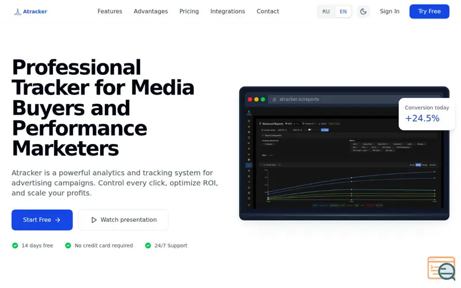Click the "No credit card required" text
The height and width of the screenshot is (288, 461).
pos(104,245)
